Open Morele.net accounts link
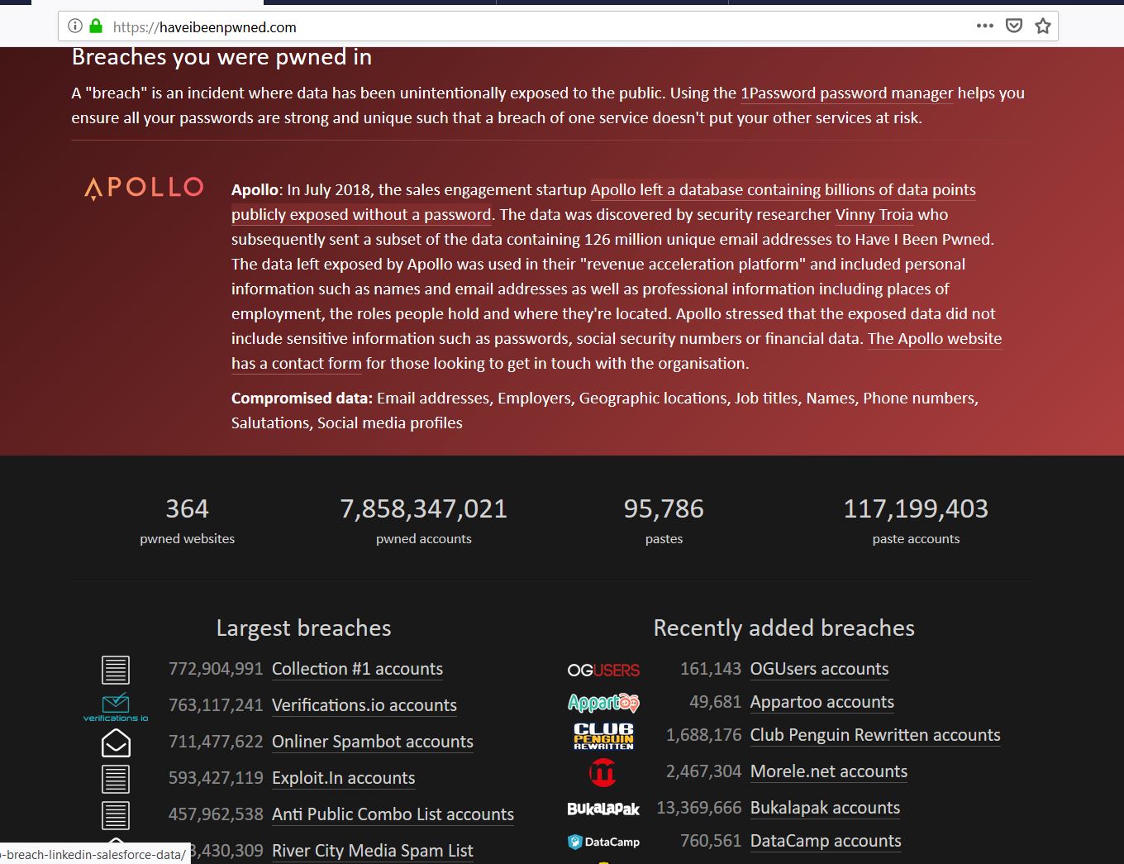Viewport: 1124px width, 864px height. point(829,771)
